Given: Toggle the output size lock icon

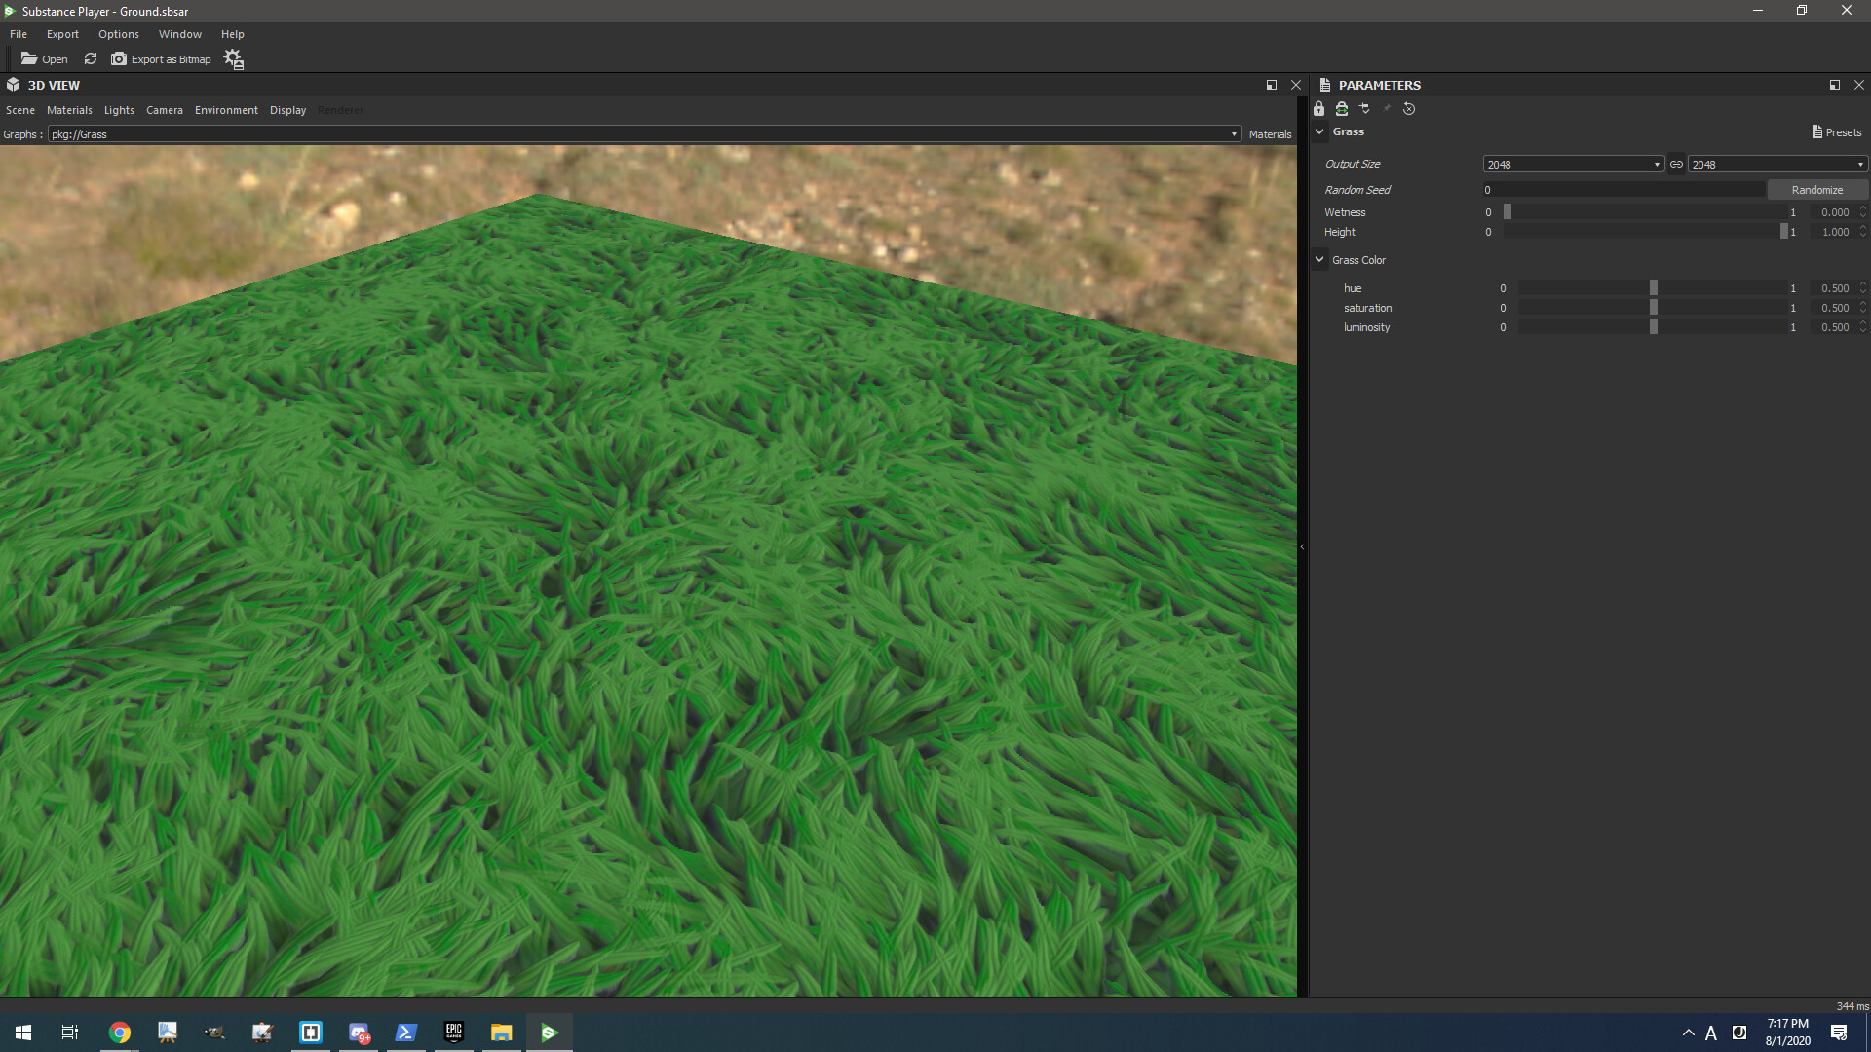Looking at the screenshot, I should click(1342, 108).
